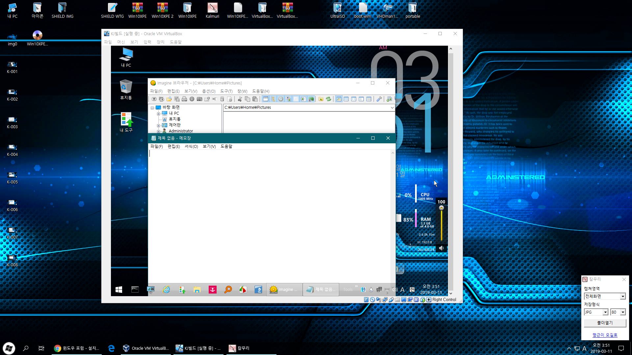Open Notepad 서식(O) menu
Image resolution: width=632 pixels, height=355 pixels.
pos(191,146)
